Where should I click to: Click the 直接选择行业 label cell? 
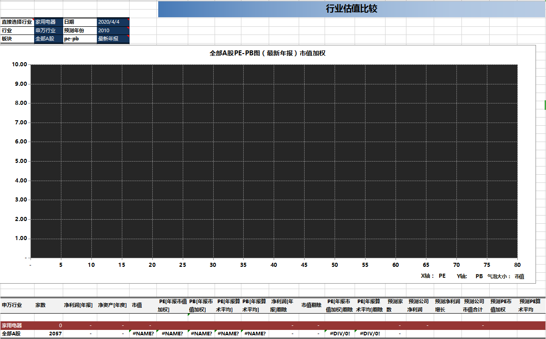pyautogui.click(x=17, y=22)
